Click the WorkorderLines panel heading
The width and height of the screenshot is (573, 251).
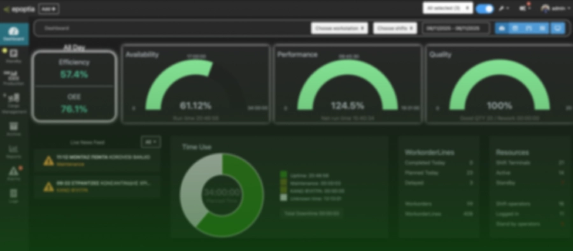(429, 152)
